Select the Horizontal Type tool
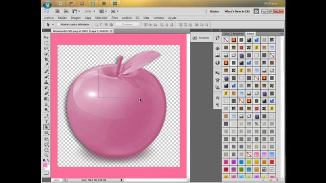This screenshot has height=183, width=326. pyautogui.click(x=46, y=122)
